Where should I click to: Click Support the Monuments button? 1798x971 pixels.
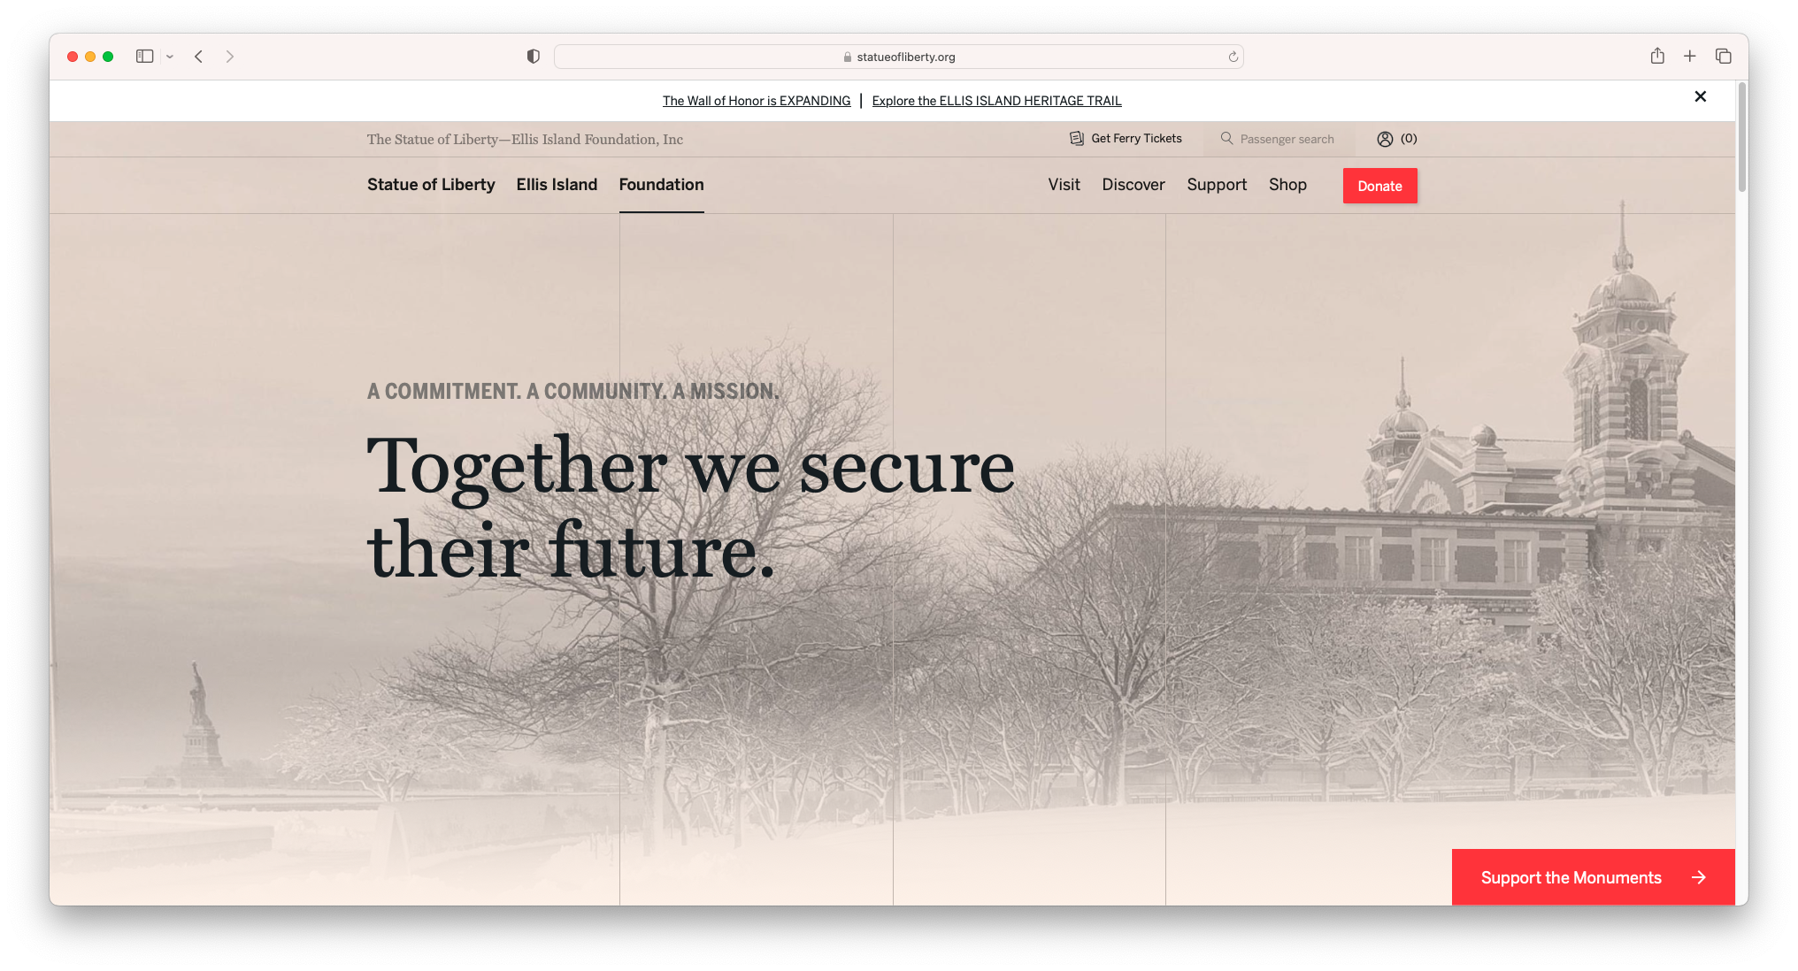1593,877
